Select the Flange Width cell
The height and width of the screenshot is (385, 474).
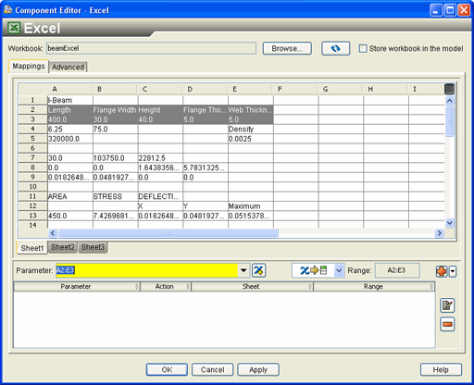coord(116,110)
